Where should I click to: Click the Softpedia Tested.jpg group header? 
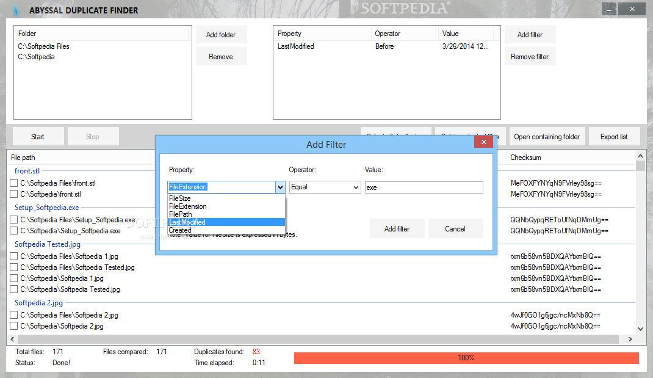pos(48,244)
